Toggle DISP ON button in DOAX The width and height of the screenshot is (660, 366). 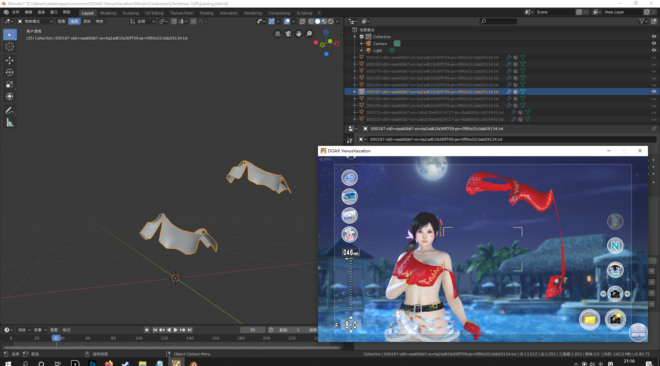638,332
